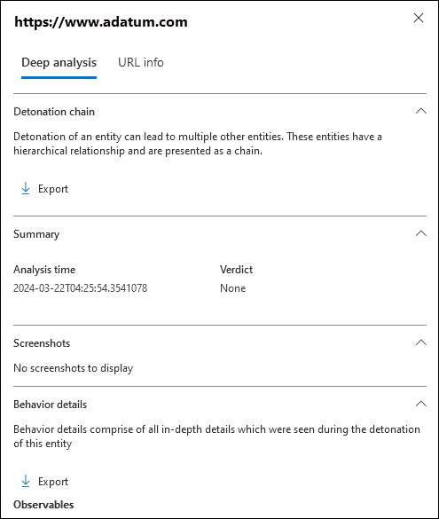Click the Verdict value None
Viewport: 439px width, 519px height.
click(233, 288)
